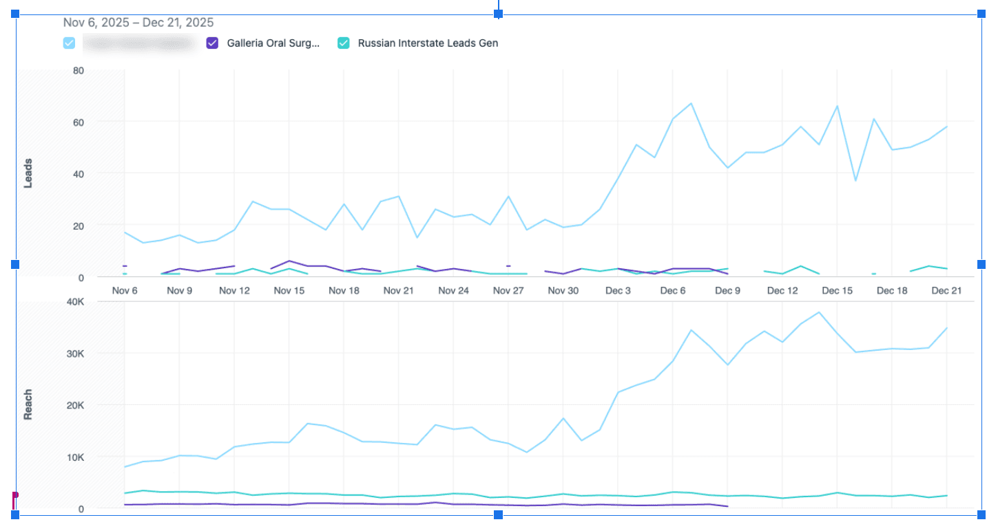Uncheck the first light-blue legend checkbox
Viewport: 998px width, 522px height.
pyautogui.click(x=68, y=43)
